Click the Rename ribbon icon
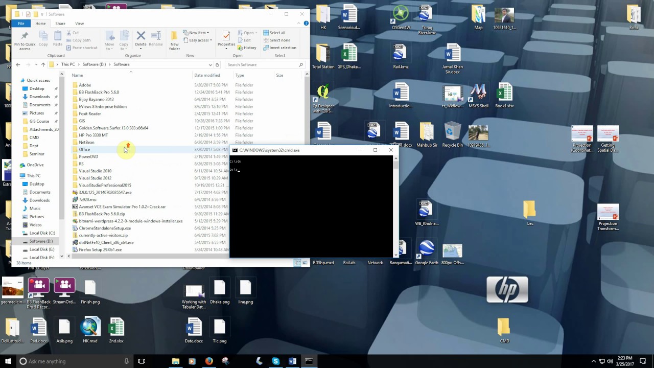Viewport: 654px width, 368px height. pyautogui.click(x=156, y=35)
